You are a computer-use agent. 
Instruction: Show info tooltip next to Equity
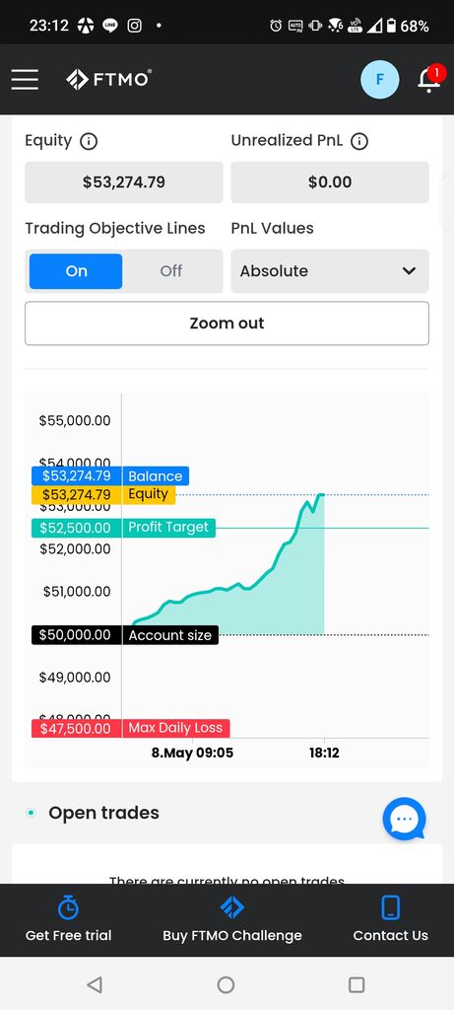pos(89,141)
